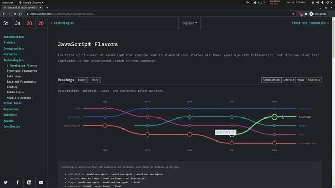Click the PureScript 2020 data point
Screen dimensions: 335x188
[274, 117]
